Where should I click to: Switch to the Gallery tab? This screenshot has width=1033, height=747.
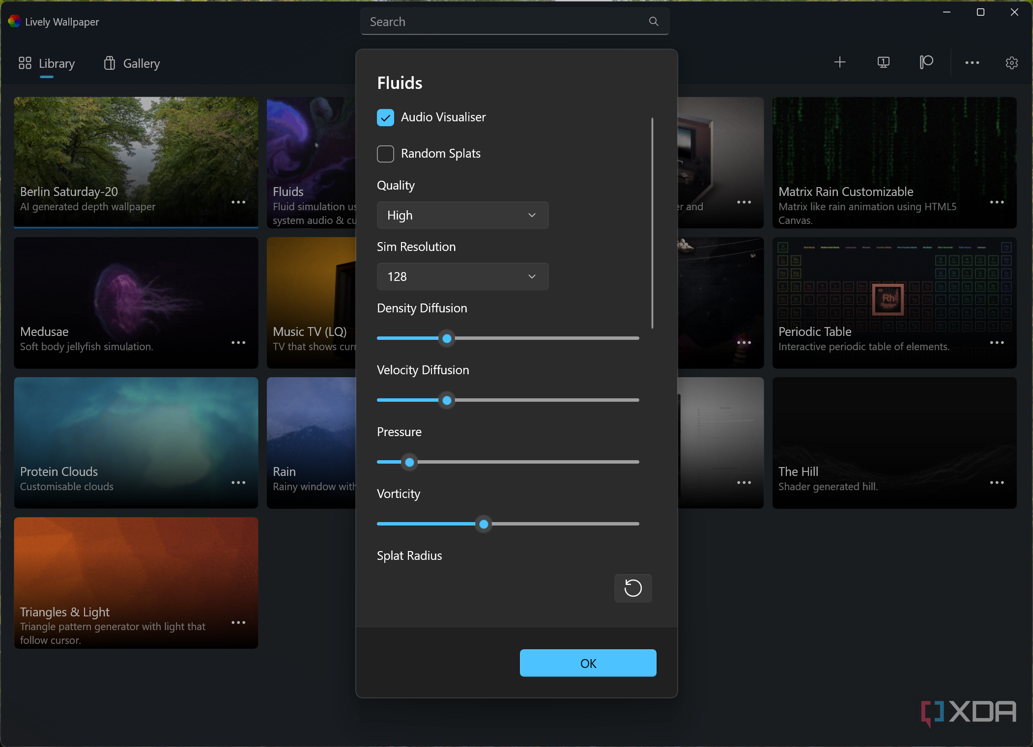(x=132, y=64)
